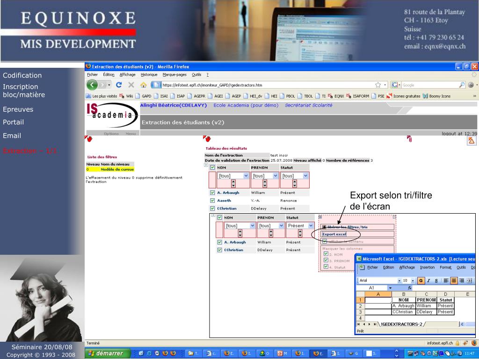The width and height of the screenshot is (479, 359).
Task: Go to the Firefox home page icon
Action: (x=143, y=85)
